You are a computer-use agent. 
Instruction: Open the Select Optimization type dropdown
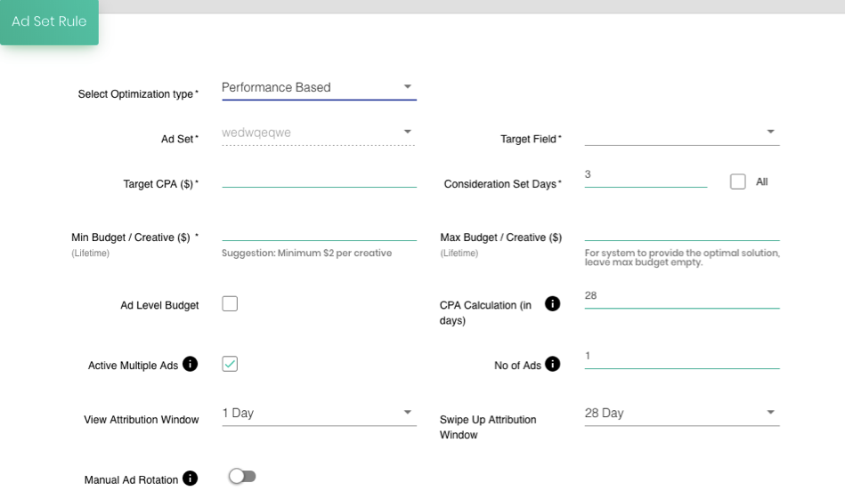coord(319,88)
